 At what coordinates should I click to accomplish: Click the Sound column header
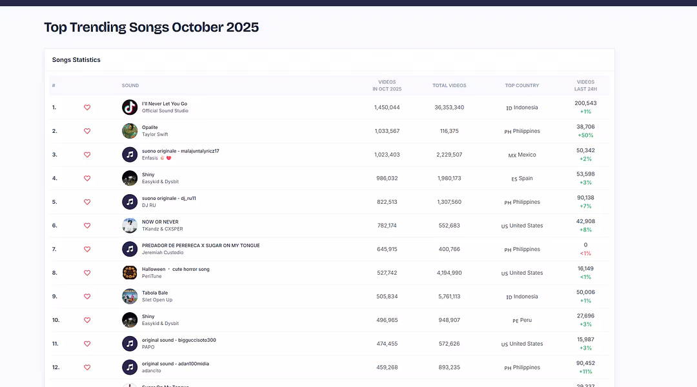(x=130, y=85)
